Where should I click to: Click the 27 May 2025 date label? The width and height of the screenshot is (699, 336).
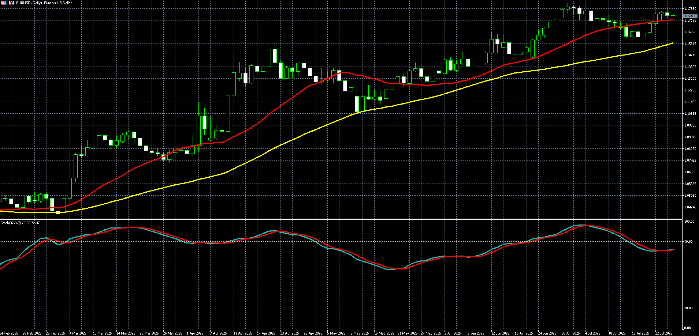pyautogui.click(x=431, y=333)
